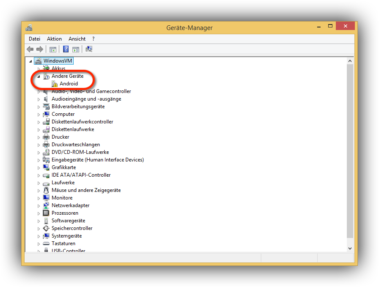Close the Geräte-Manager window
This screenshot has height=287, width=379.
[345, 26]
